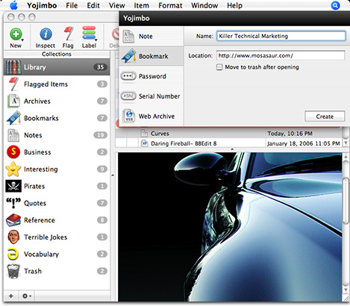Click the Flag toolbar icon
Viewport: 350px width, 306px height.
(68, 34)
